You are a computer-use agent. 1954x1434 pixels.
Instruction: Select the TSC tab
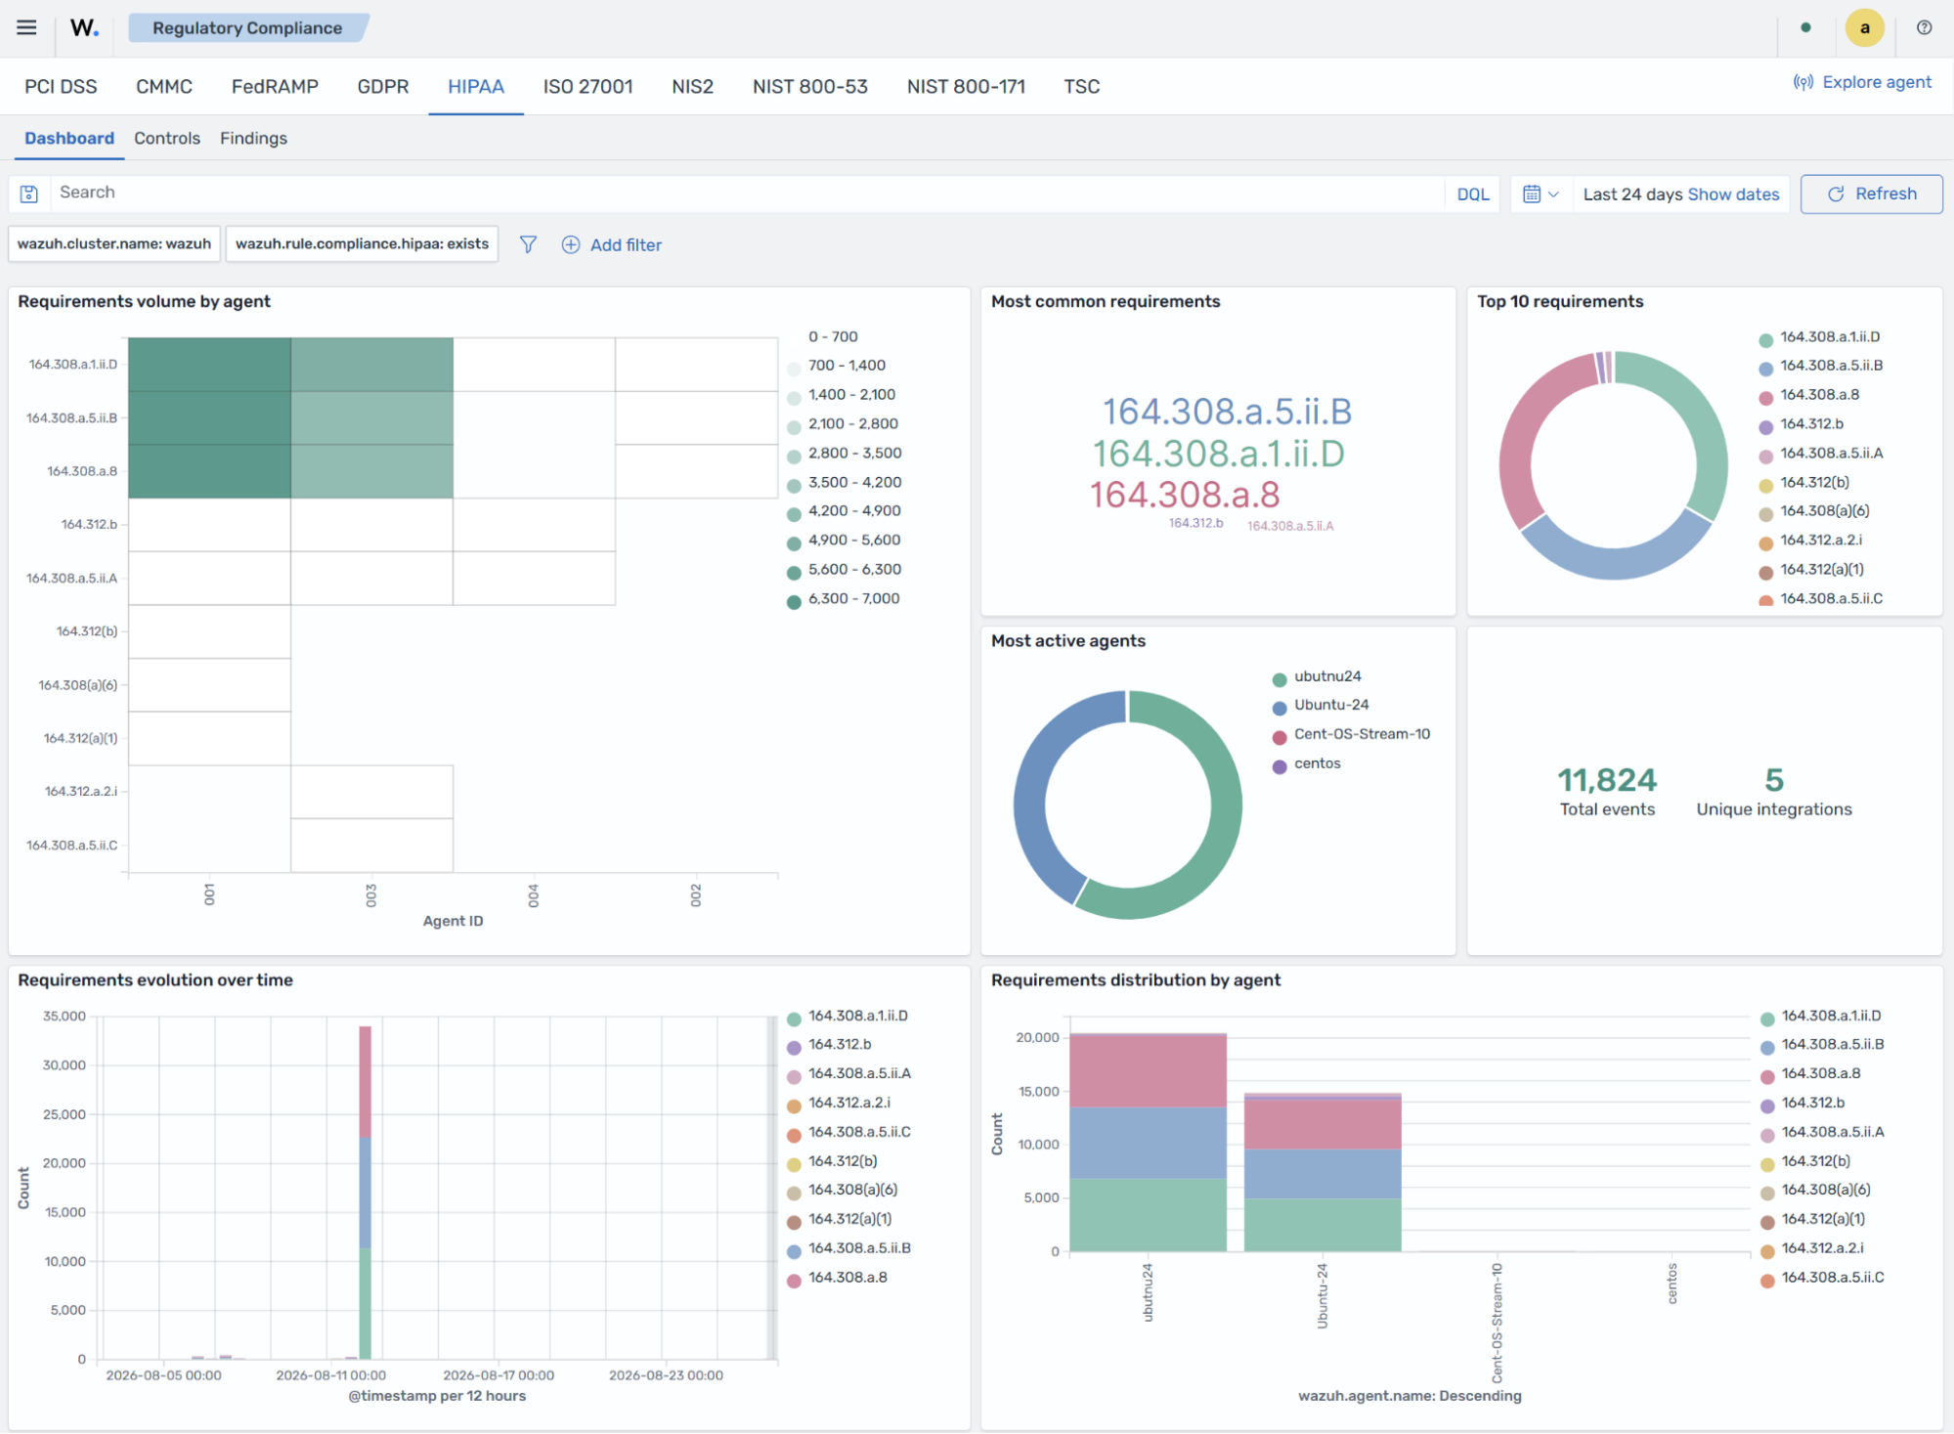click(1081, 86)
